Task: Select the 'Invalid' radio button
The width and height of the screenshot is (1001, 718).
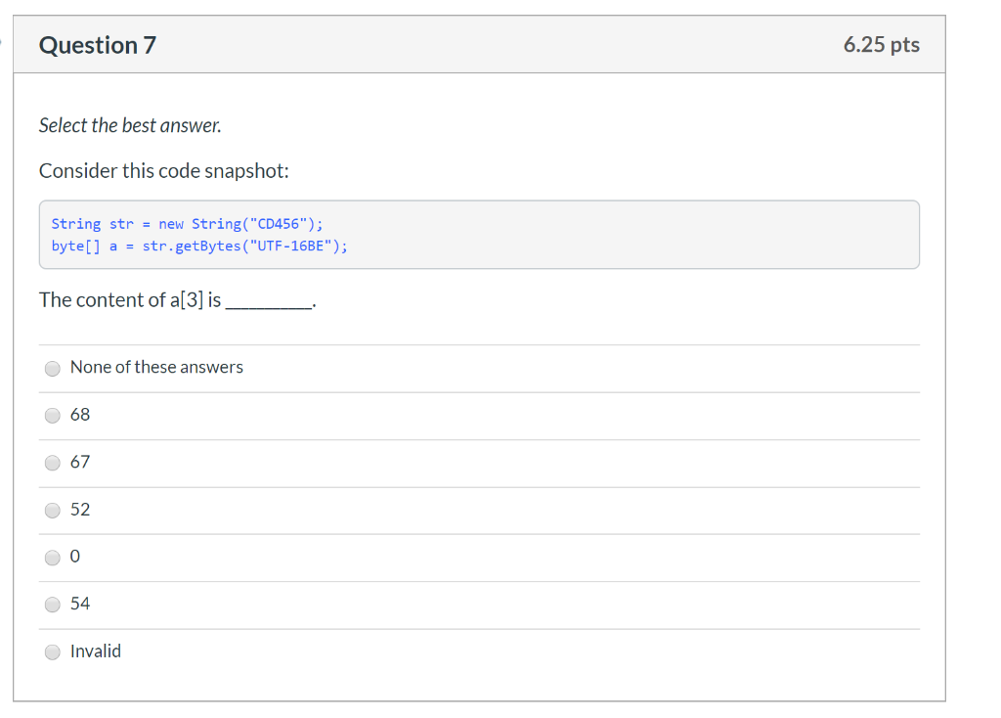Action: coord(53,652)
